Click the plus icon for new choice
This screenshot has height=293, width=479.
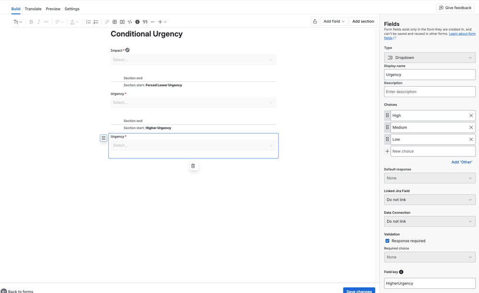(x=387, y=151)
